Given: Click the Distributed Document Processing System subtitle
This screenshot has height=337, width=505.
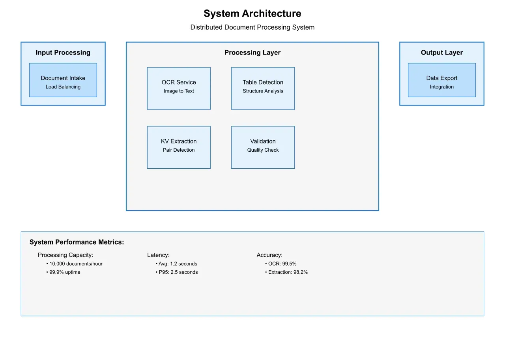Looking at the screenshot, I should 252,27.
